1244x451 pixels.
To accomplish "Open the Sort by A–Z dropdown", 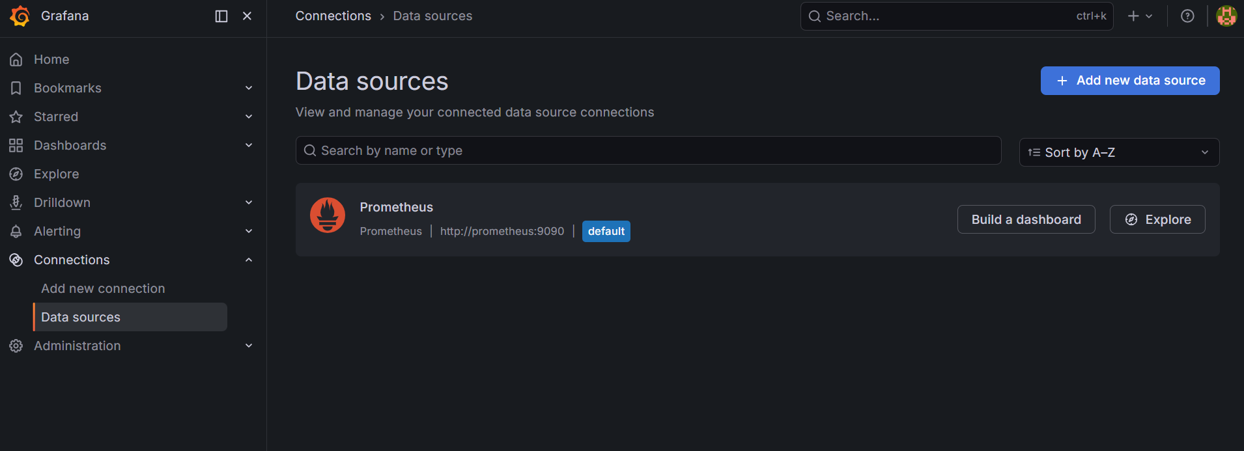I will point(1119,152).
